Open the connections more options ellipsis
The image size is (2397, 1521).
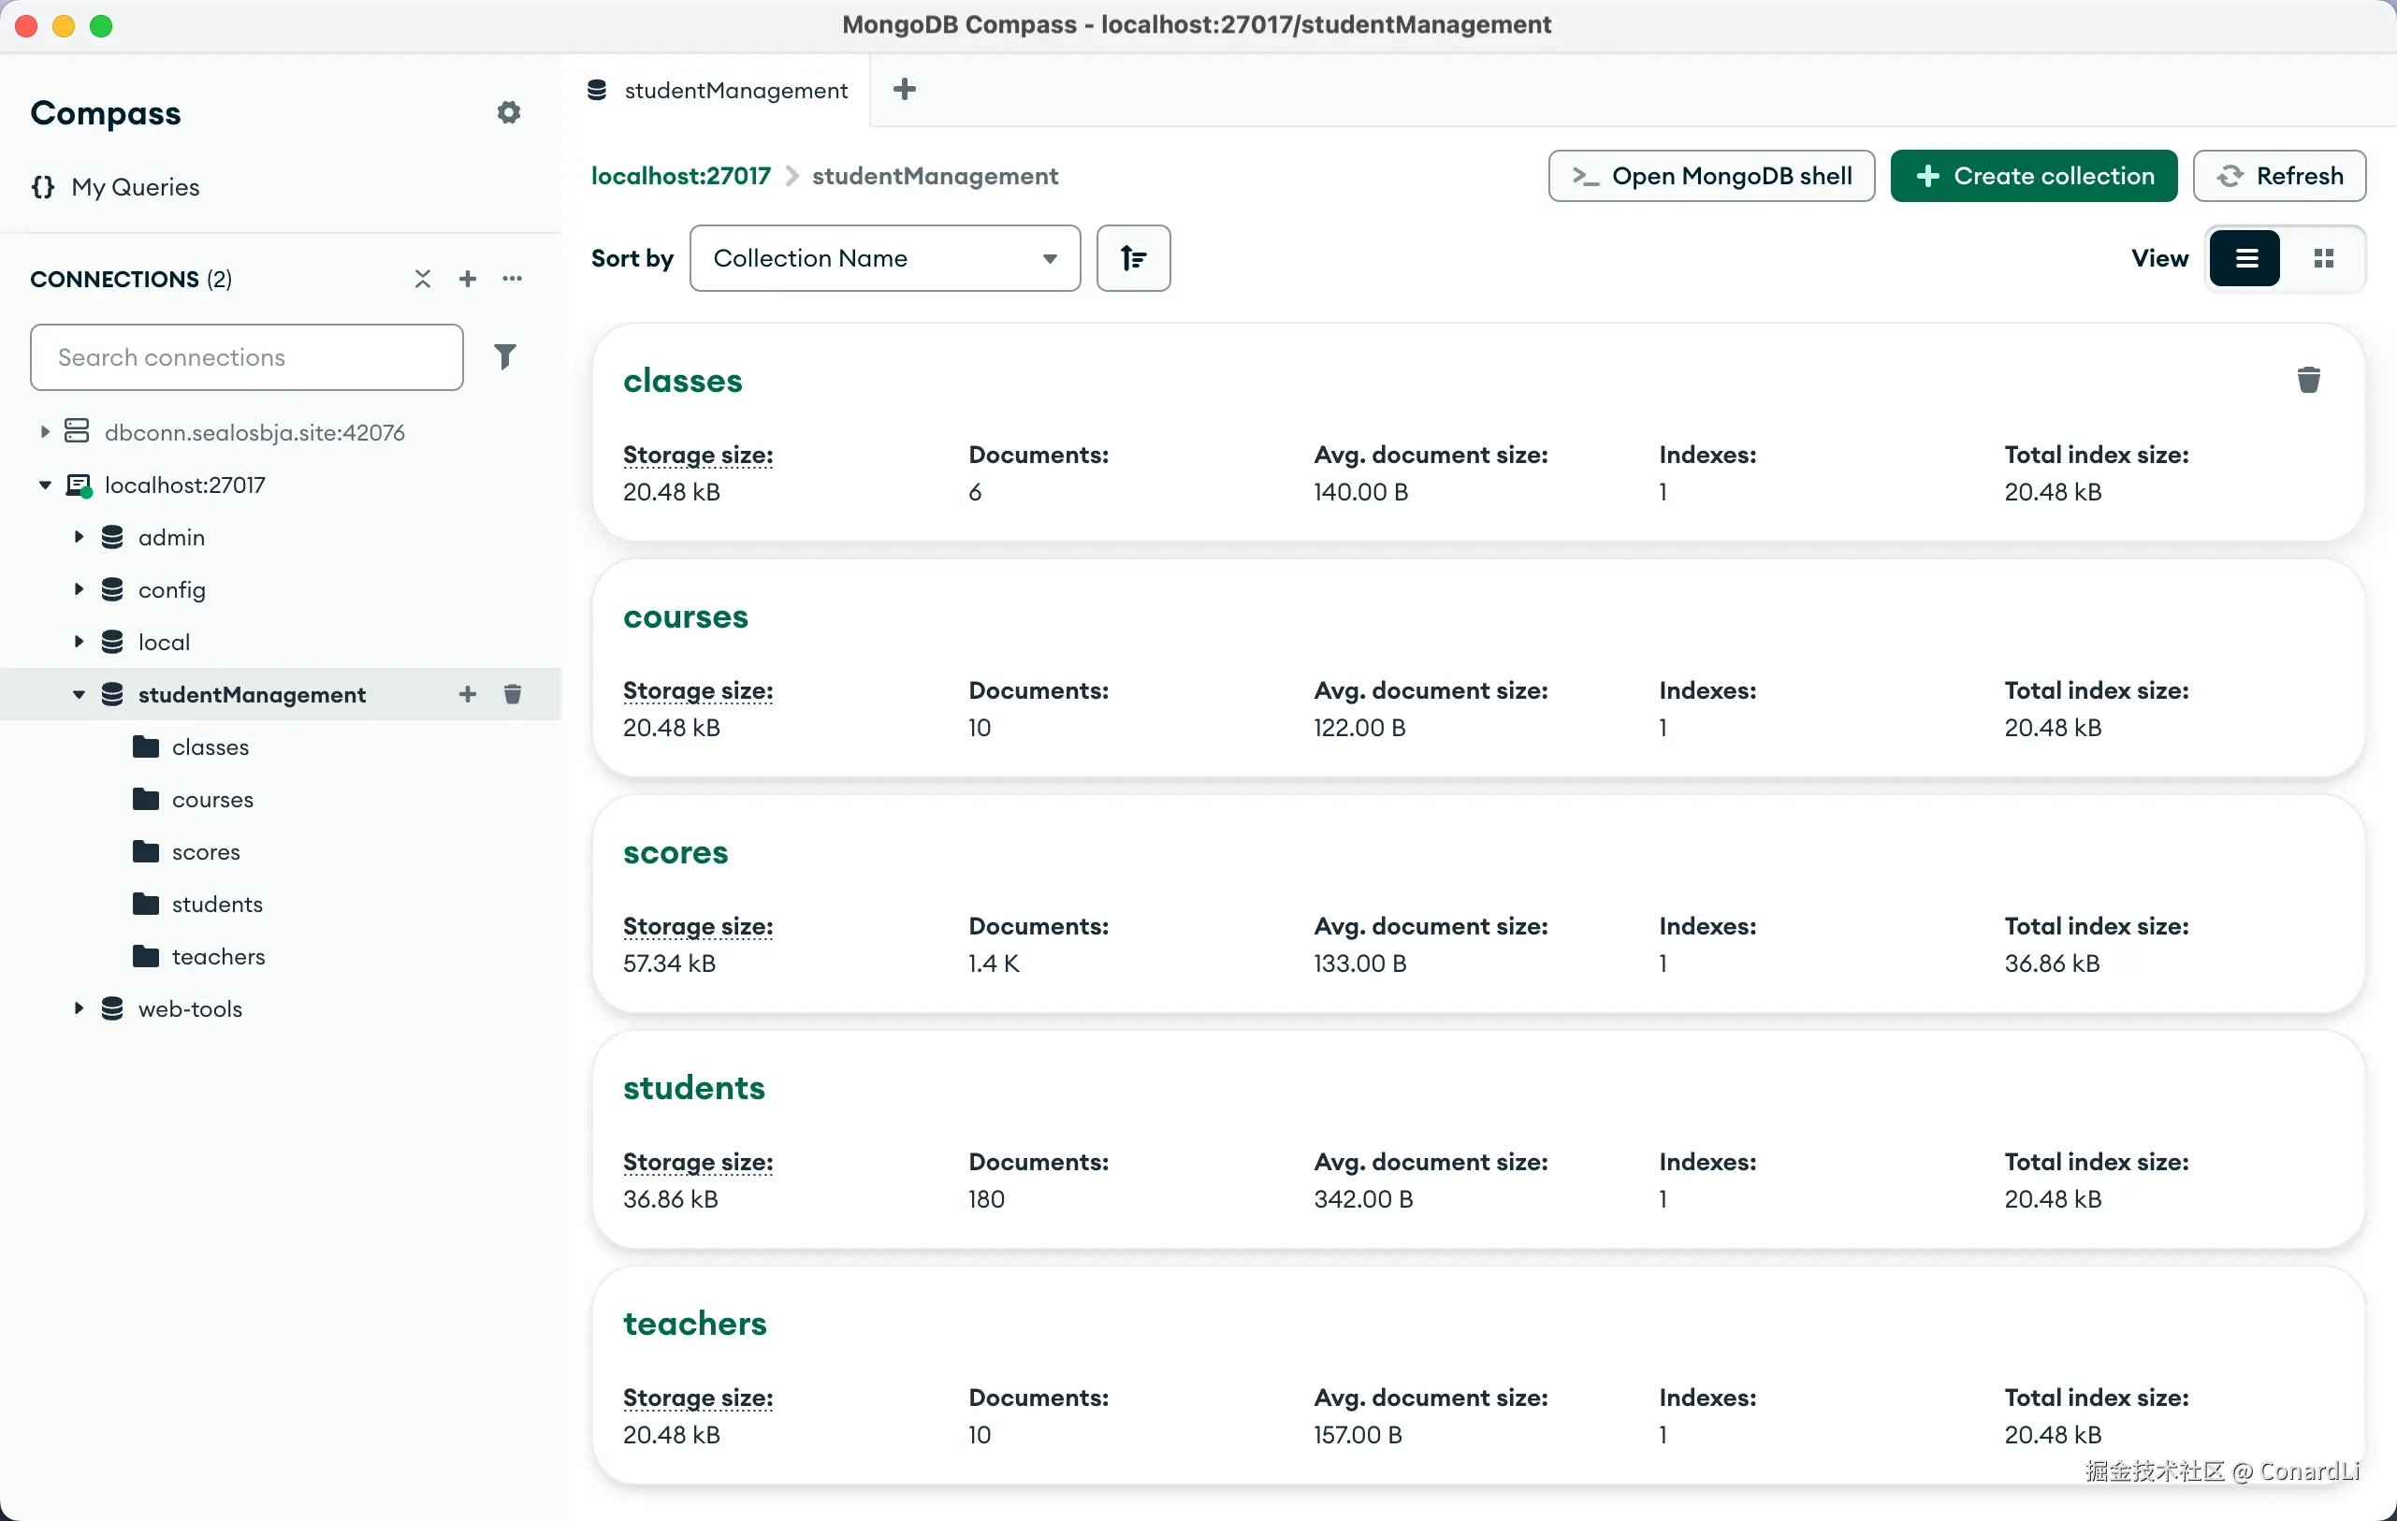point(512,279)
